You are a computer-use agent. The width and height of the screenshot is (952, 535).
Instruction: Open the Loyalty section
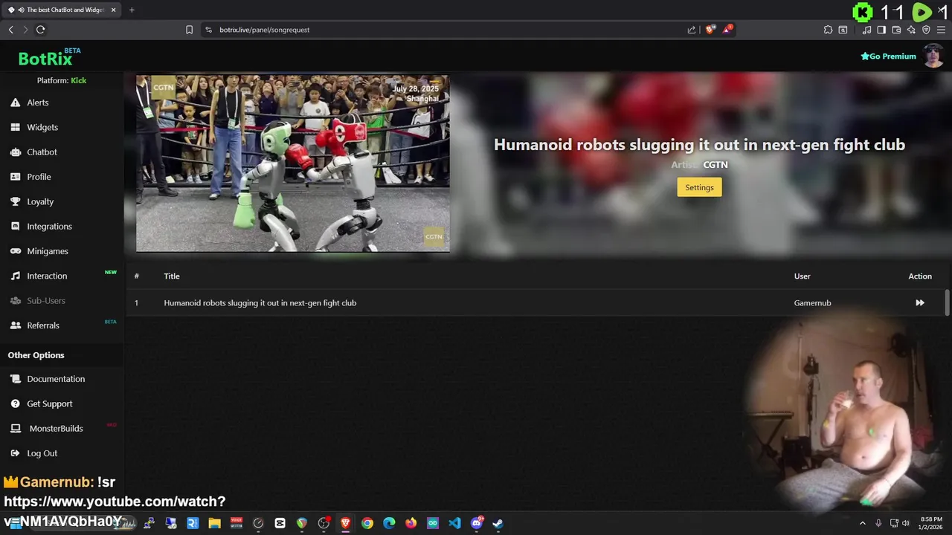[40, 201]
